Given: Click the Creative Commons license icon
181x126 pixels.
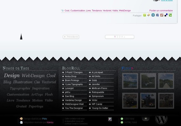Looking at the screenshot, I should tap(110, 119).
